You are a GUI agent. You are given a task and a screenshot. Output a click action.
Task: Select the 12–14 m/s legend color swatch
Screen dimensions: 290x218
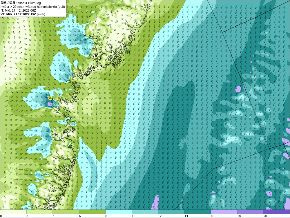pyautogui.click(x=171, y=212)
